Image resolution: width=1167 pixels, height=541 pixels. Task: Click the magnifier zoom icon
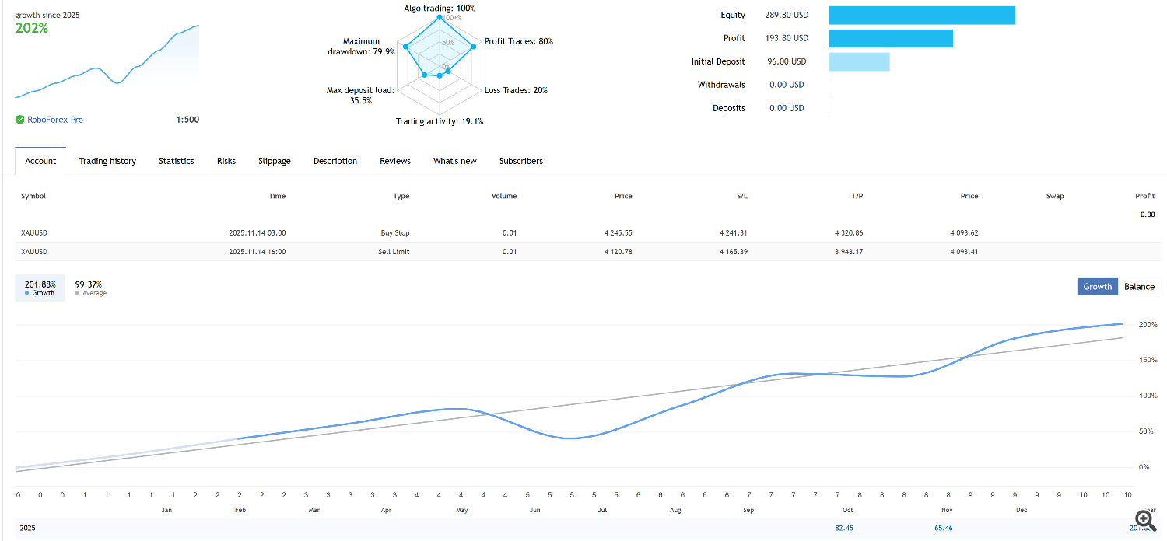click(1144, 518)
